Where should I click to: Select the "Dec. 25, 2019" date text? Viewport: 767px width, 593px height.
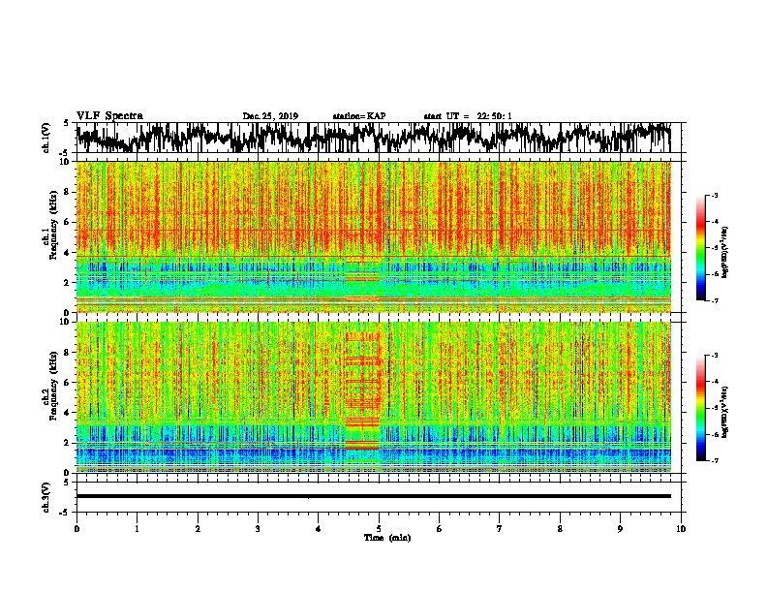click(x=270, y=116)
